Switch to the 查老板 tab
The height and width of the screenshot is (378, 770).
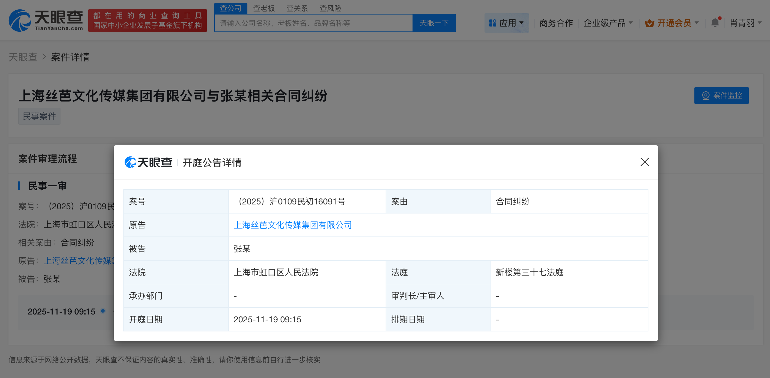point(264,8)
